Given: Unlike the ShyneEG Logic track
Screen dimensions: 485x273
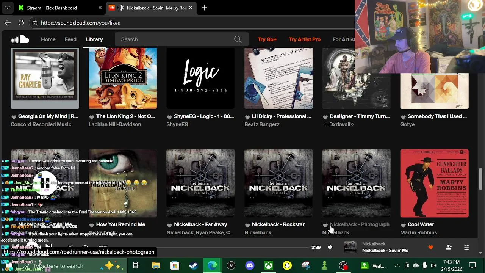Looking at the screenshot, I should coord(169,117).
